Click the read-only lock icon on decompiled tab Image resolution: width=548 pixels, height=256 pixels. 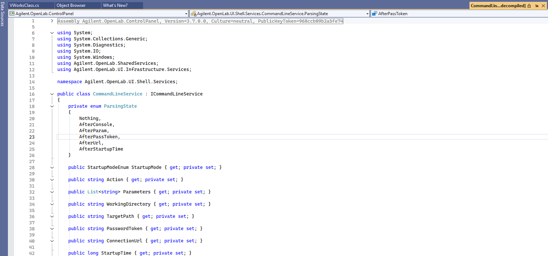click(529, 6)
